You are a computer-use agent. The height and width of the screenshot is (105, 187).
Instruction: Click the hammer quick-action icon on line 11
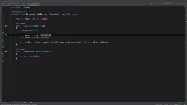[6, 35]
